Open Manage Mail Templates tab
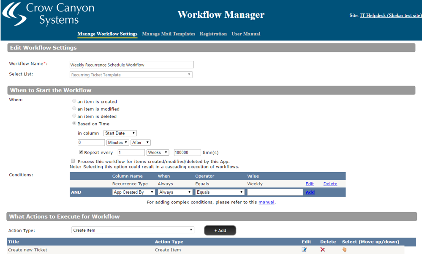This screenshot has height=254, width=422. [169, 34]
